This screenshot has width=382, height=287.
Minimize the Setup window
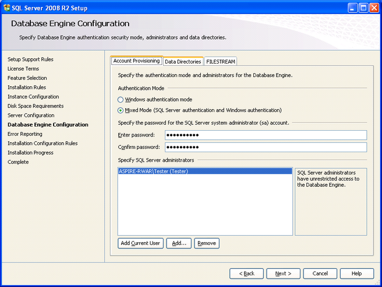point(353,8)
